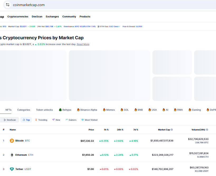Sort by Volume(24h) column

(x=198, y=130)
